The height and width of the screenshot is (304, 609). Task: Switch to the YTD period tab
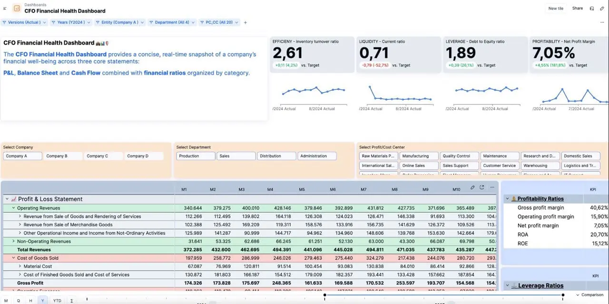57,301
